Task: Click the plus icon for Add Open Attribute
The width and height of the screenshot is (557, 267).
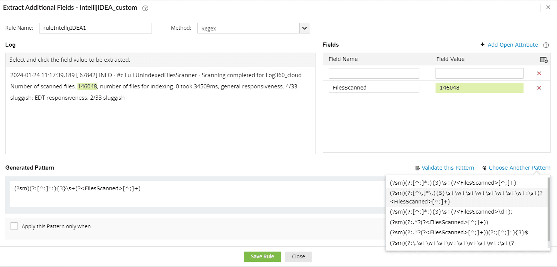Action: click(x=483, y=45)
